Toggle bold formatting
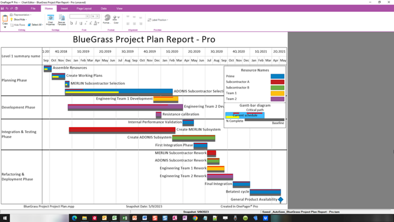The height and width of the screenshot is (222, 394). tap(71, 23)
